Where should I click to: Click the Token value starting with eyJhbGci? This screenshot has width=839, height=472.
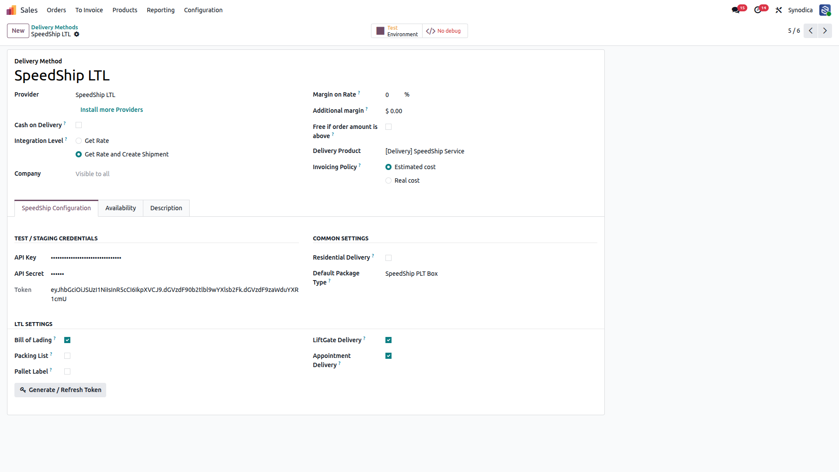click(x=175, y=294)
